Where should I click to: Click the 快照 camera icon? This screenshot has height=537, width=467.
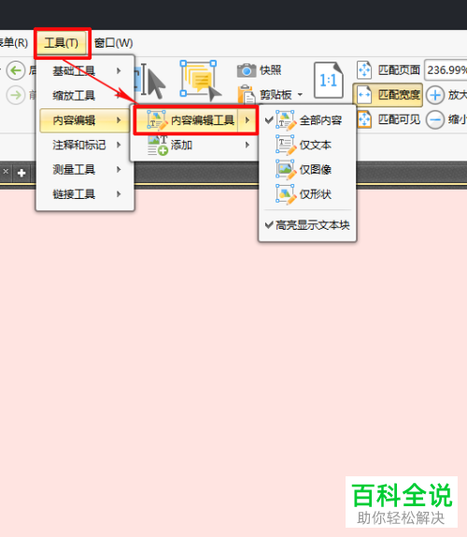(x=247, y=70)
